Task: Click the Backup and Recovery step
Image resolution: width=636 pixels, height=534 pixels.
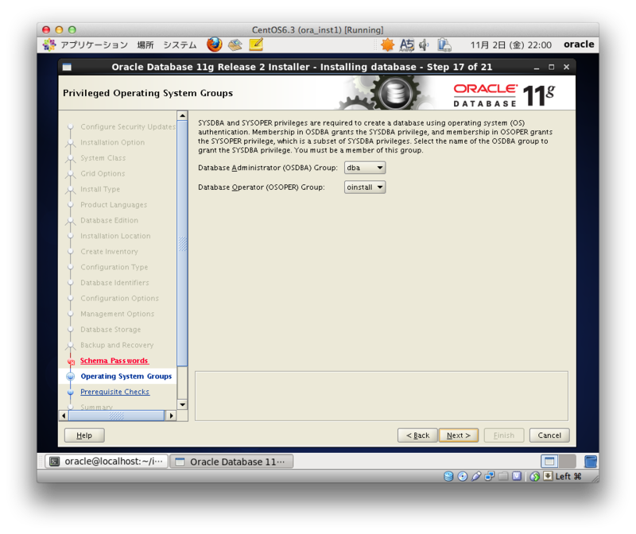Action: [x=117, y=345]
